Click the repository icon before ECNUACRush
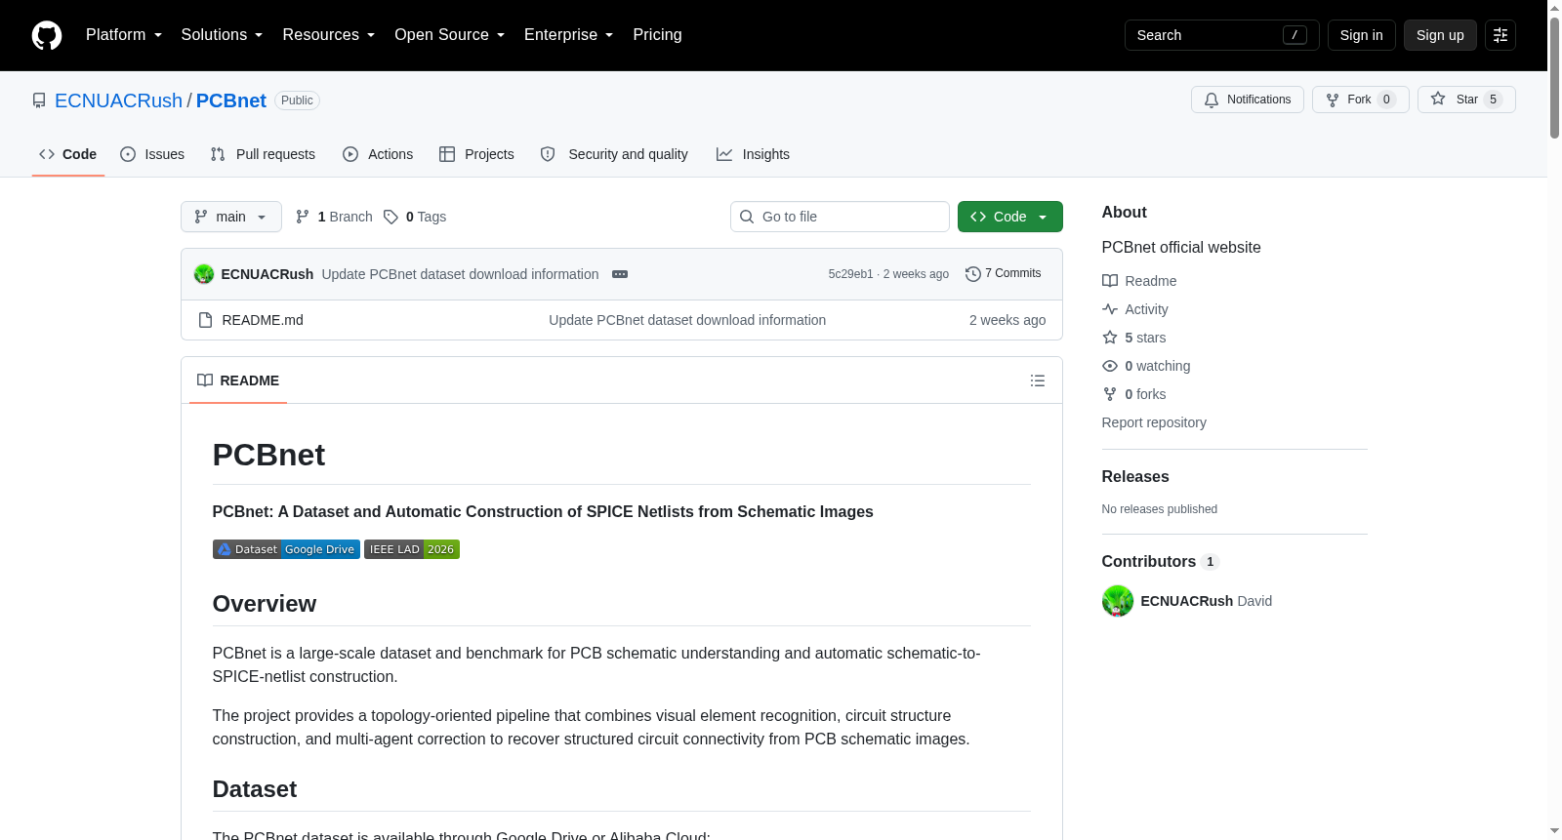Viewport: 1562px width, 840px height. [x=39, y=100]
